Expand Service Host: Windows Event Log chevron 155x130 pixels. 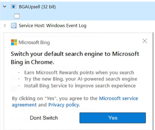point(5,26)
